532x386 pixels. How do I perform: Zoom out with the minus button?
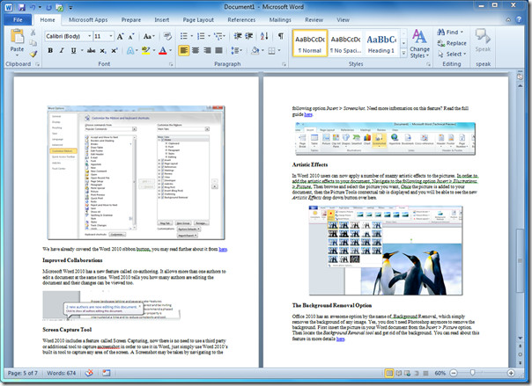coord(454,373)
